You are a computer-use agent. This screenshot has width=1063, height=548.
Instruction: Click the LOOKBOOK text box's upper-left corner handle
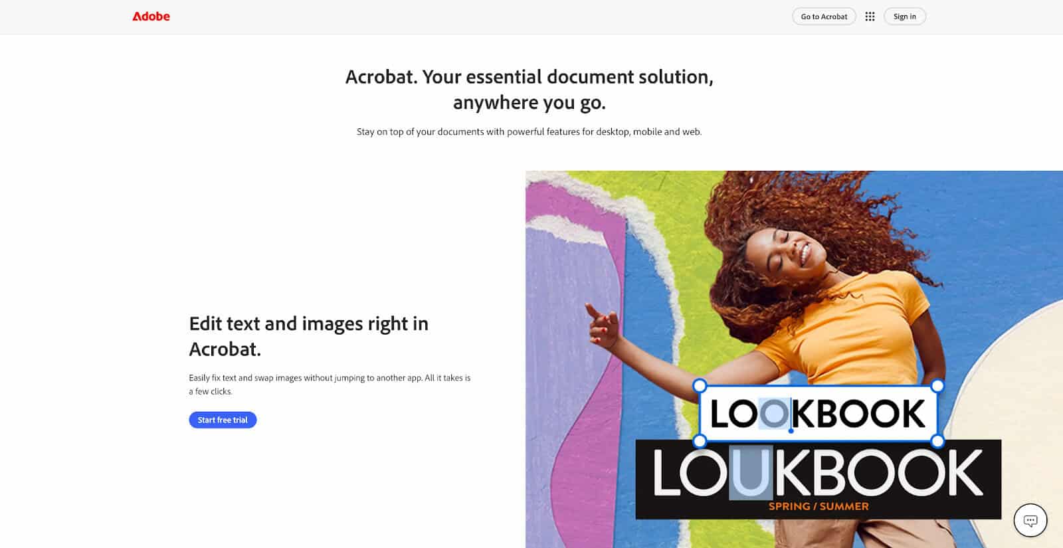click(x=700, y=385)
